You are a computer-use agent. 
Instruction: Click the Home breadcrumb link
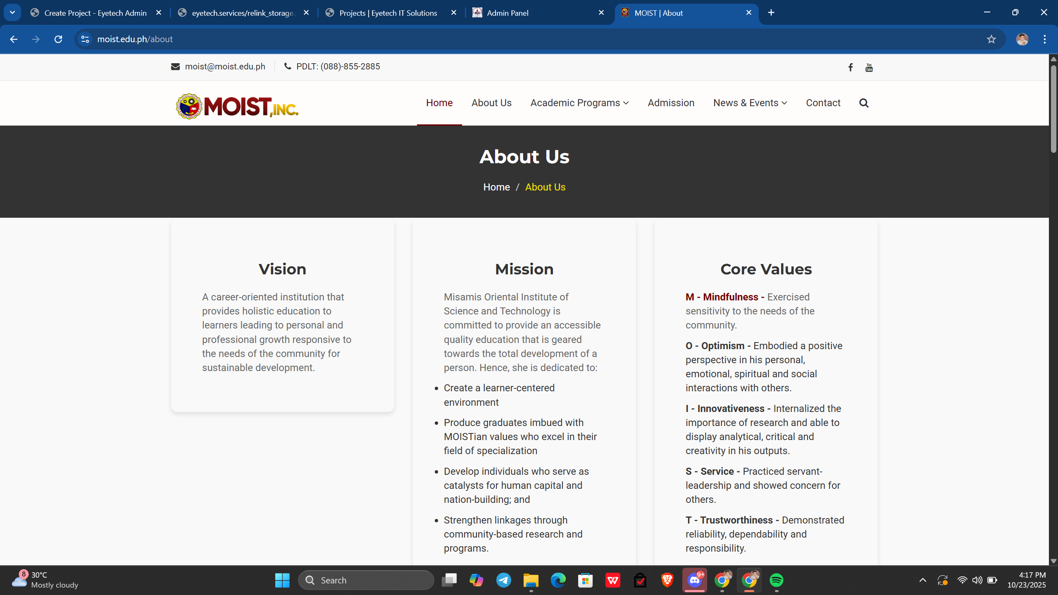click(x=496, y=187)
